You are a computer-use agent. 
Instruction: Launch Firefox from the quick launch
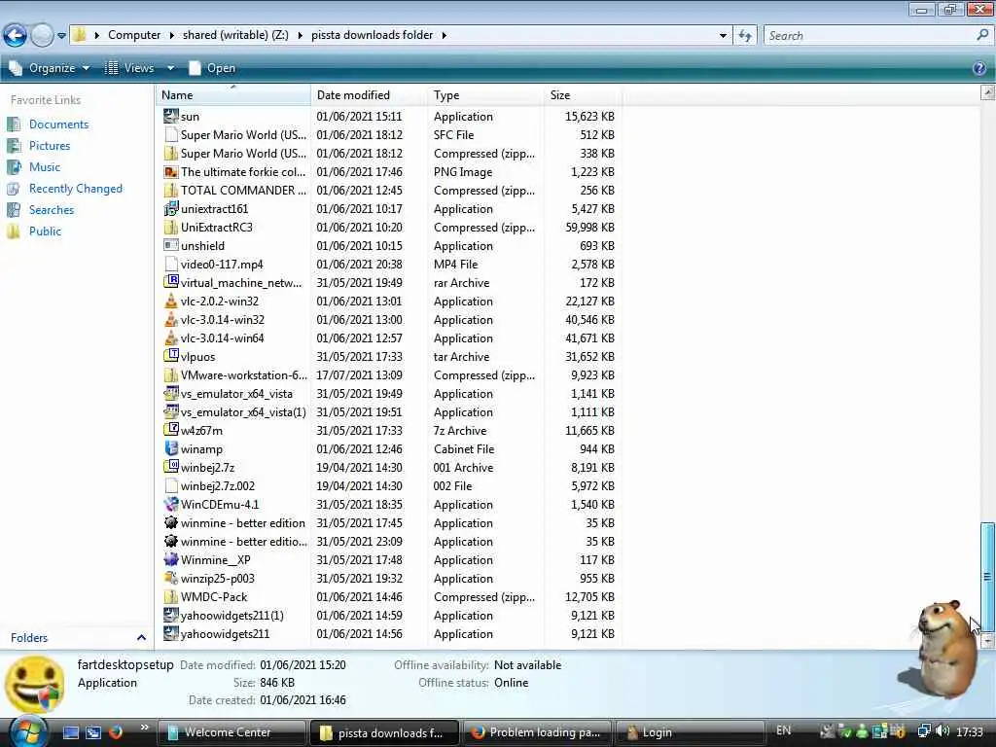115,731
